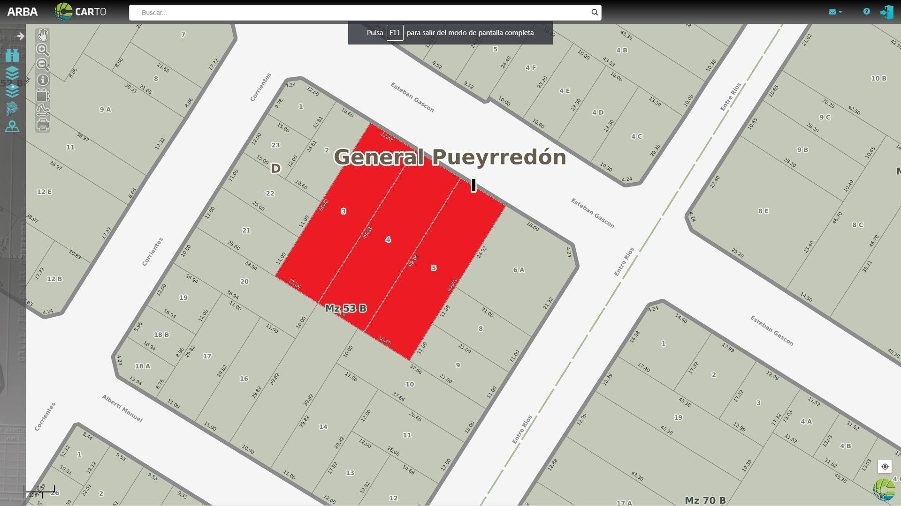Activate the zoom out magnifier tool
This screenshot has height=506, width=901.
(x=43, y=65)
